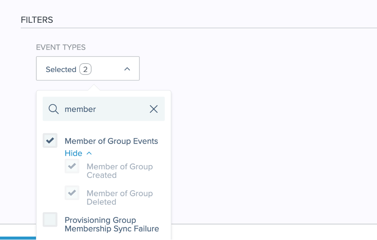The width and height of the screenshot is (377, 240).
Task: Click into the search field containing 'member'
Action: click(104, 109)
